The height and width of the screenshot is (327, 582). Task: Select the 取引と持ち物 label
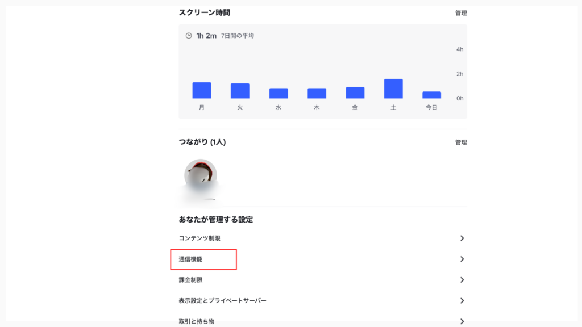[x=197, y=321]
